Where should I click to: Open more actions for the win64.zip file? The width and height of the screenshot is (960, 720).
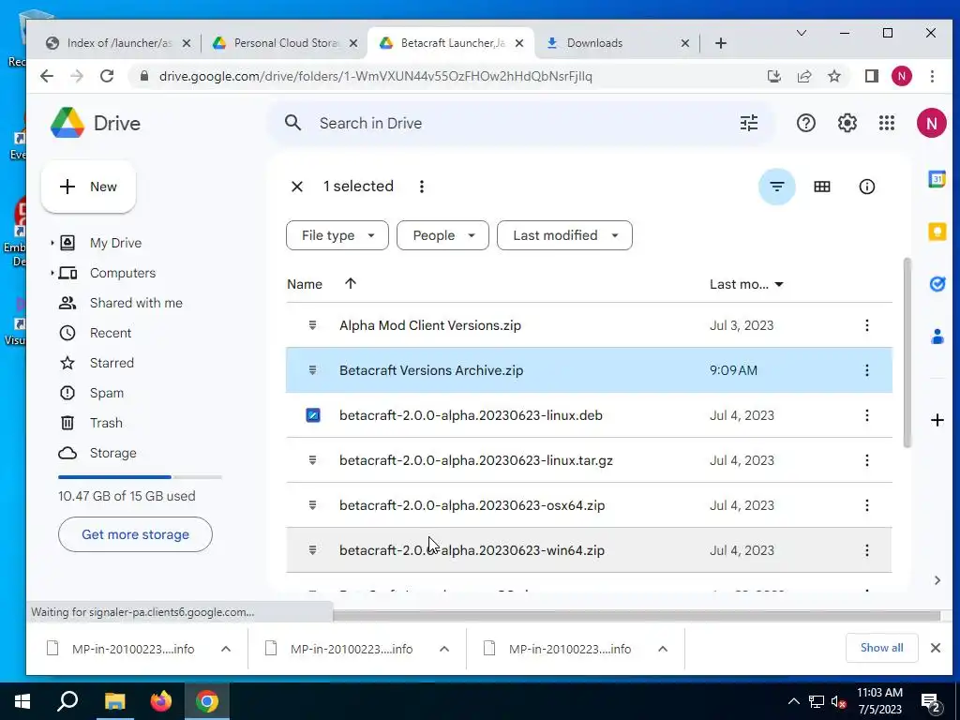[x=866, y=550]
